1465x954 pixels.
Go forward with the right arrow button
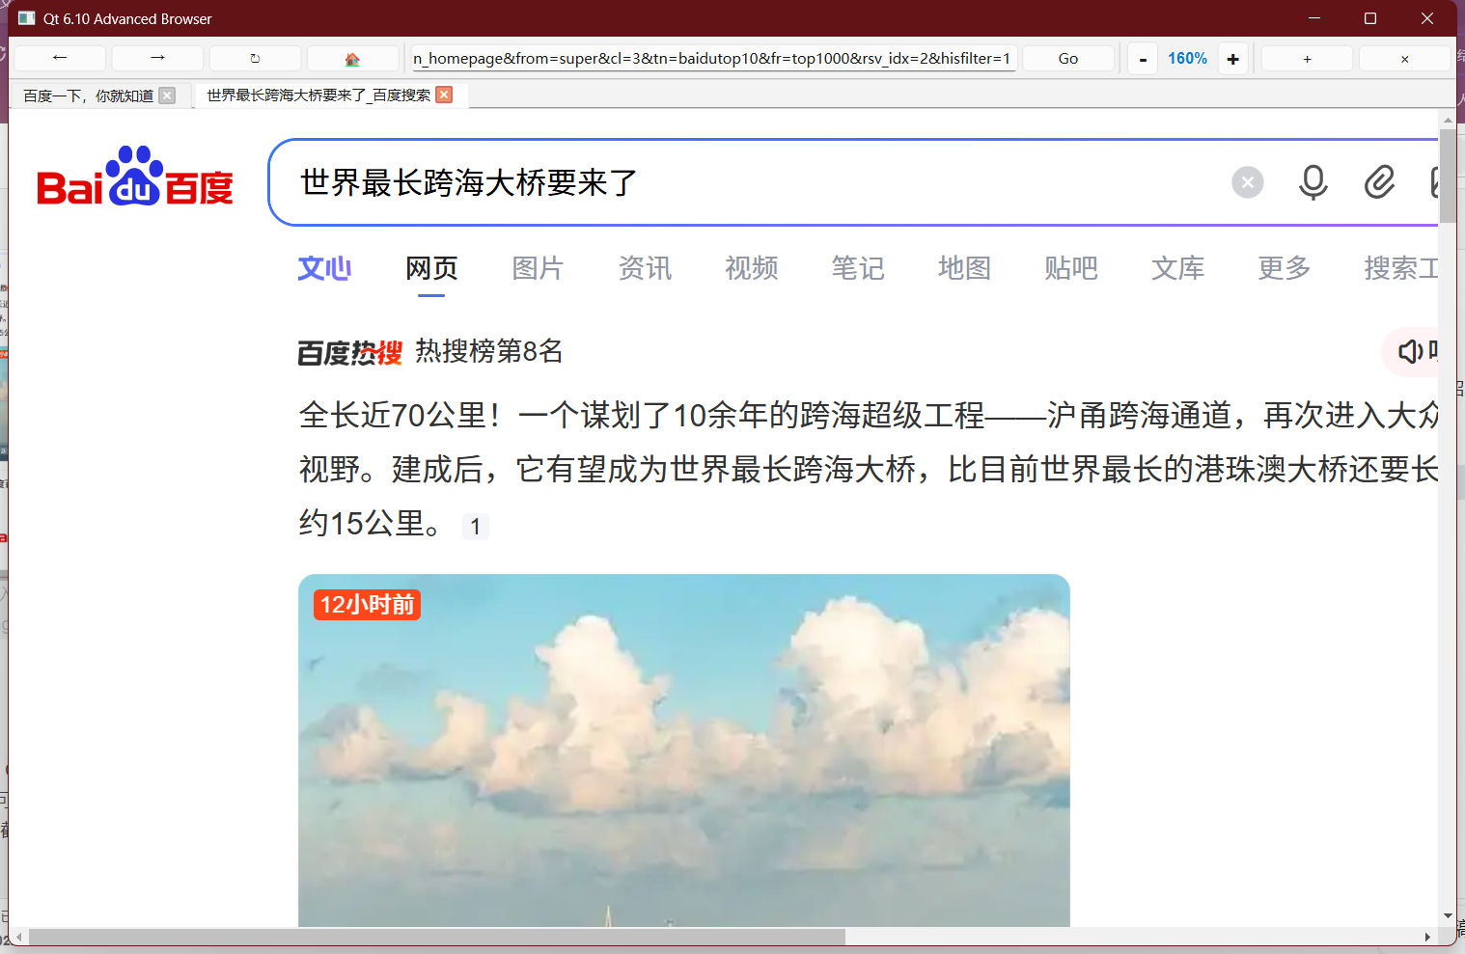[x=157, y=59]
